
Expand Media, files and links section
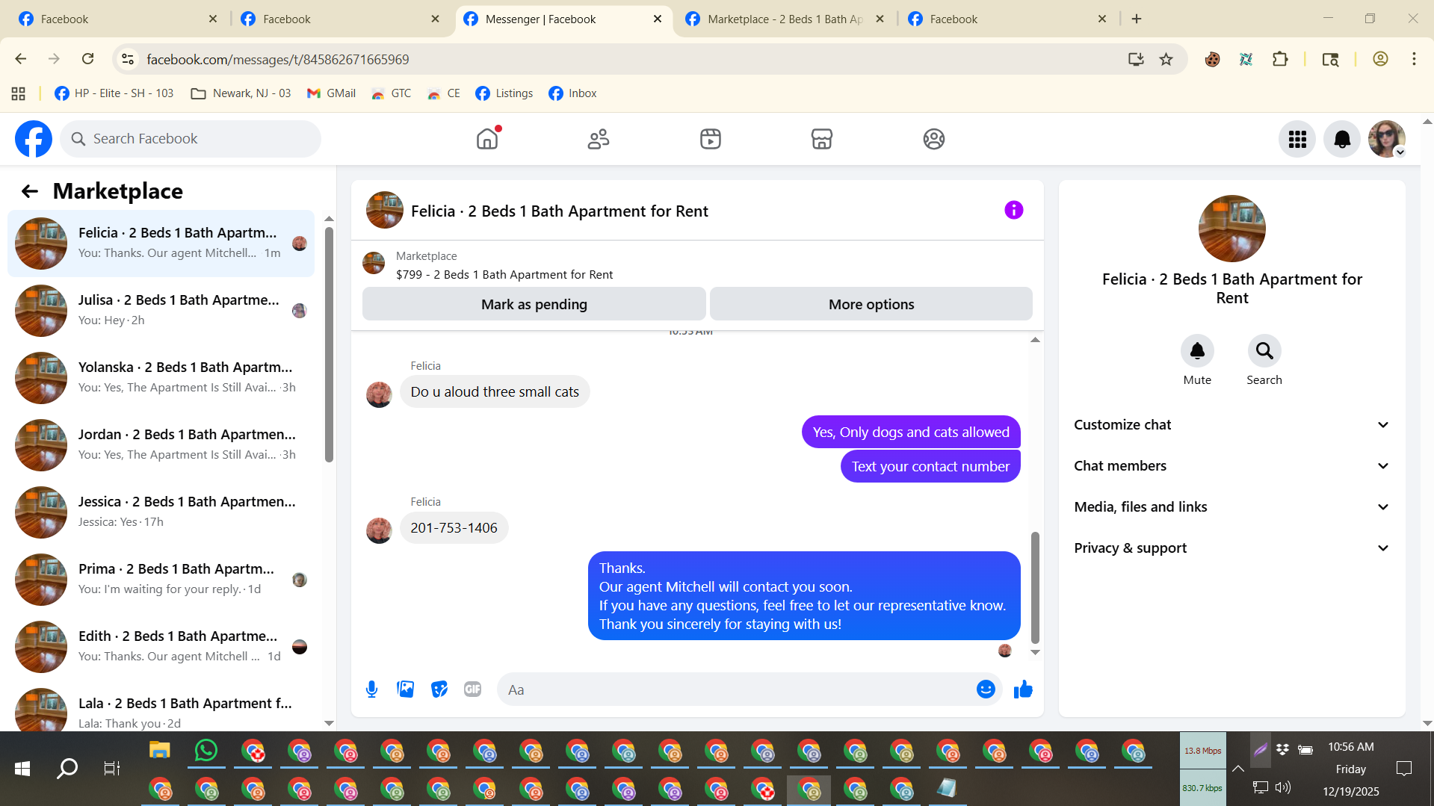tap(1231, 507)
